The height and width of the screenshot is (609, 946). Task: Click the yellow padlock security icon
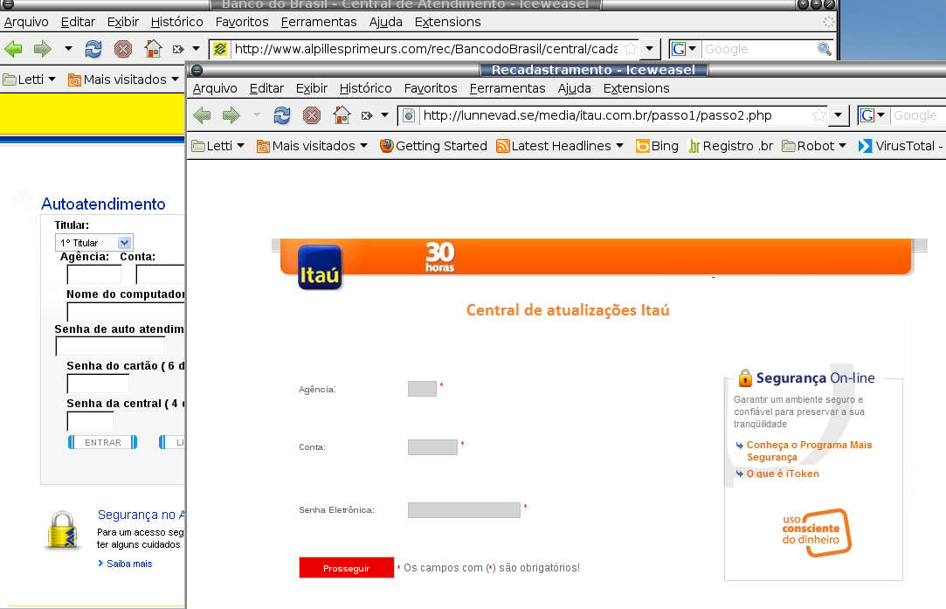(x=63, y=530)
